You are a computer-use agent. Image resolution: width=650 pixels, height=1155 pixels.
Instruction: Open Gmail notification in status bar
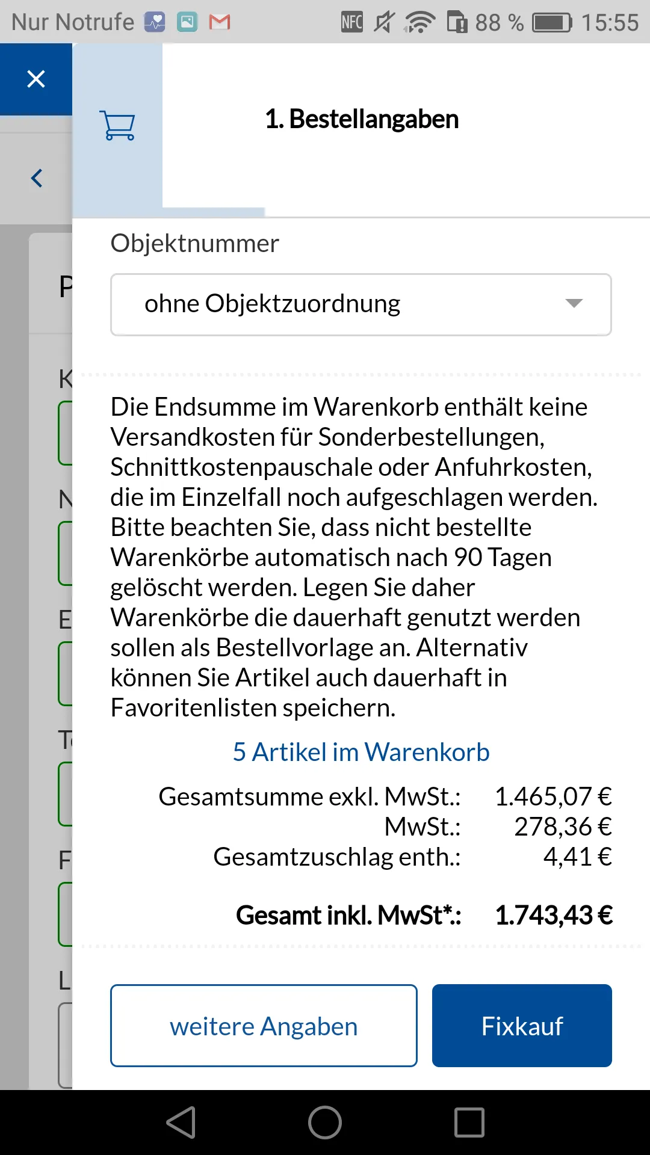220,22
